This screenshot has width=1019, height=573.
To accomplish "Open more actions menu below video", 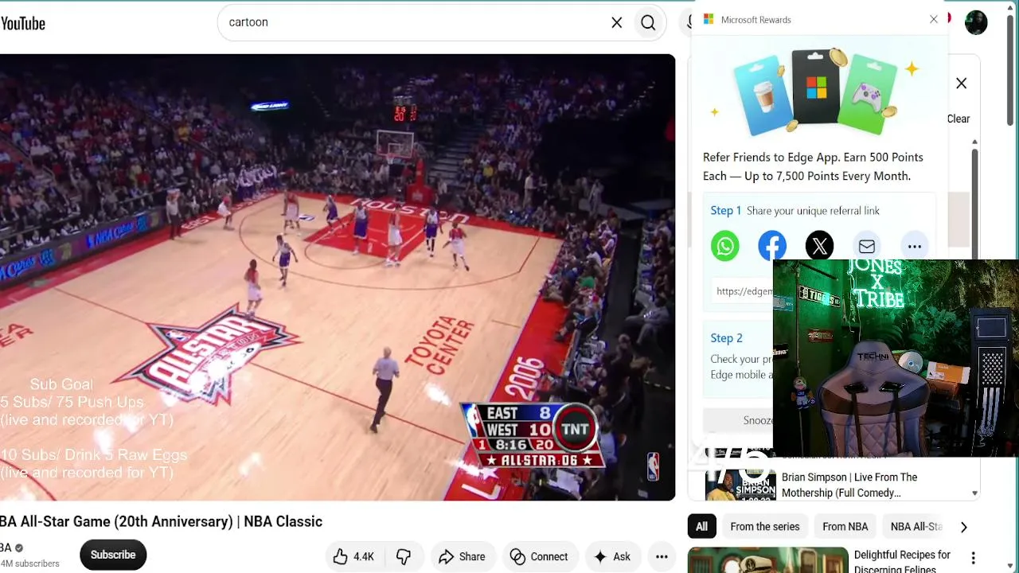I will [x=662, y=556].
